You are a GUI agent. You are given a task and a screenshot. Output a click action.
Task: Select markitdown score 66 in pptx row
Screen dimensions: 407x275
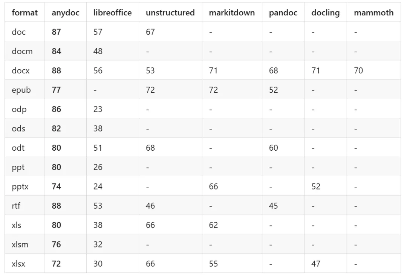[213, 186]
